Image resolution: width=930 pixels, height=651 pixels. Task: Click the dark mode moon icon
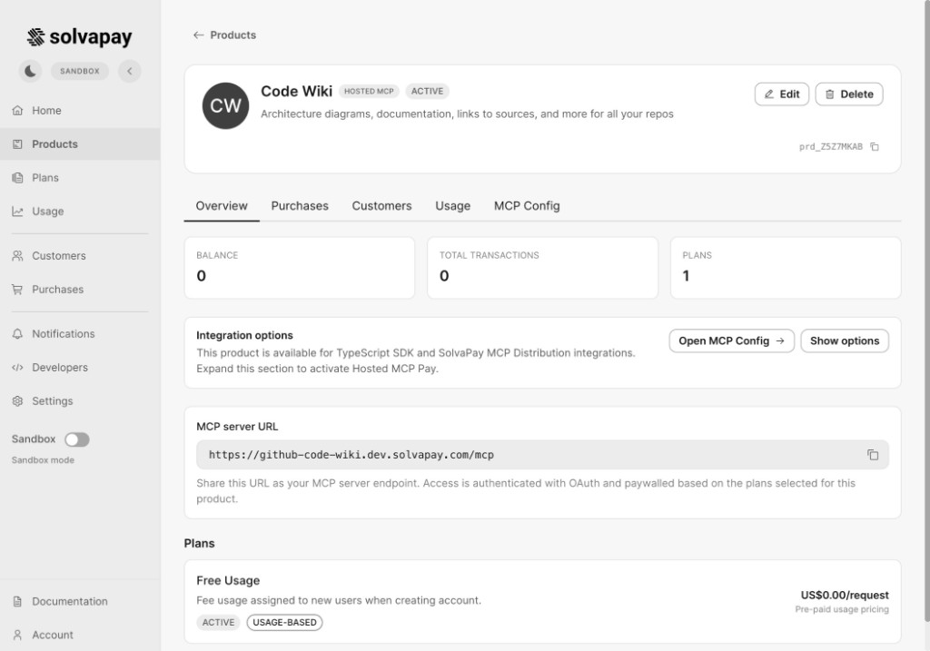coord(30,70)
